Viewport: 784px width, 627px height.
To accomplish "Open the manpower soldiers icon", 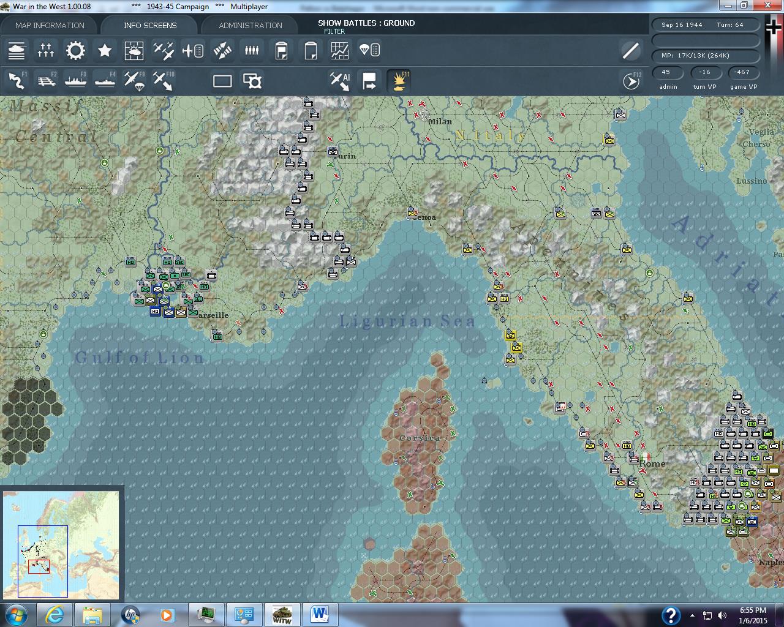I will tap(252, 50).
